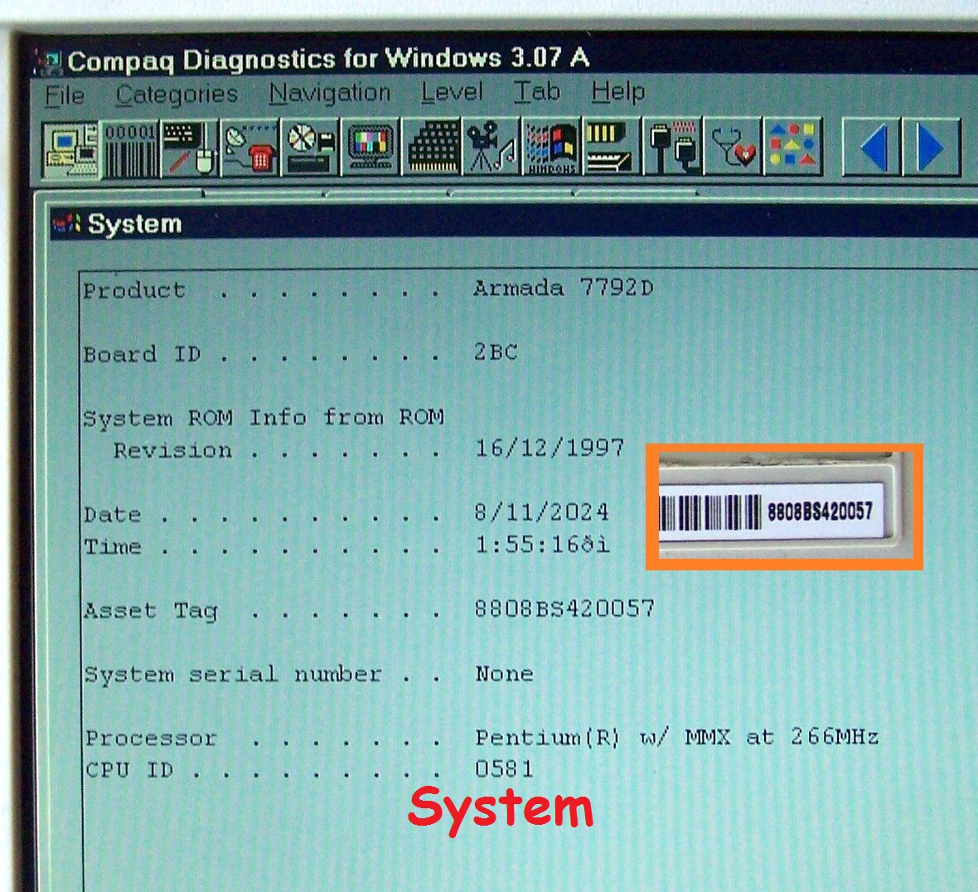Select the Windows operating system icon

(552, 148)
